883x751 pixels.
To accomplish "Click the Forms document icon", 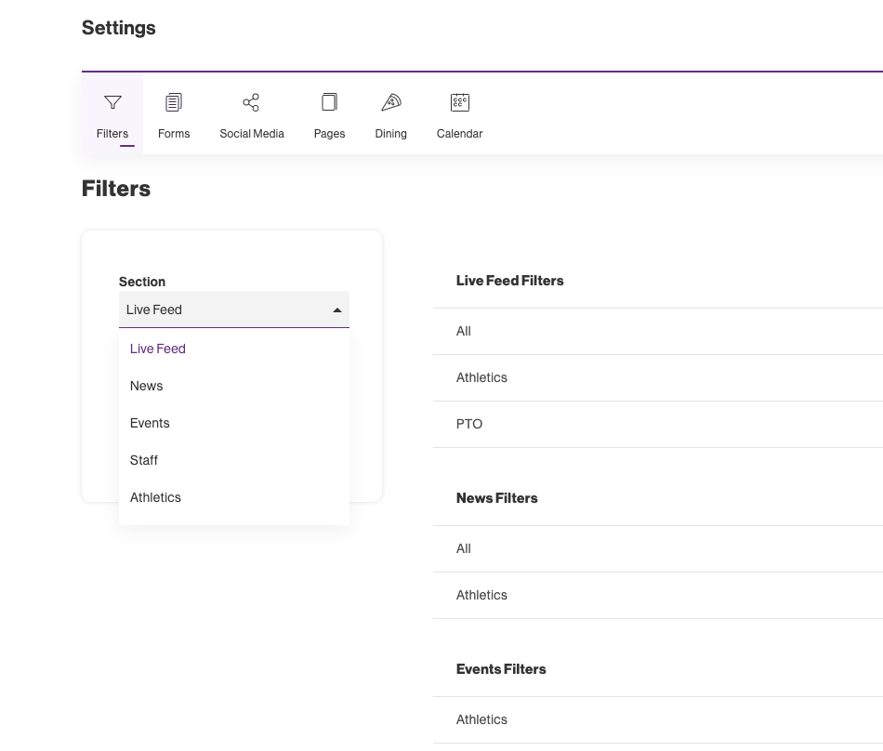I will [x=174, y=102].
